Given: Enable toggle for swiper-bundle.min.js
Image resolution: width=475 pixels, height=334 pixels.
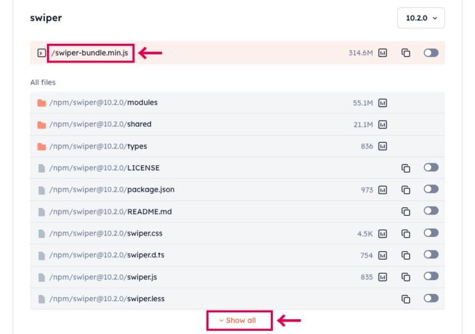Looking at the screenshot, I should pos(431,53).
